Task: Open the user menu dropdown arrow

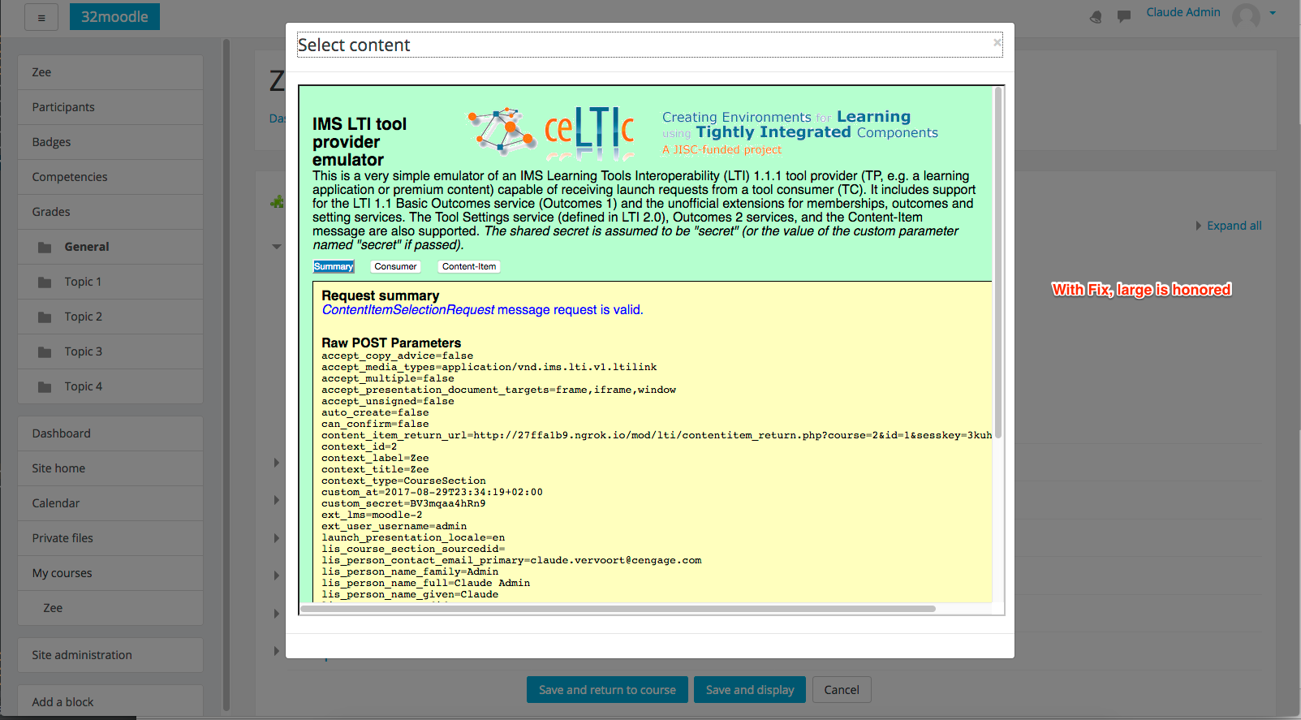Action: [1273, 13]
